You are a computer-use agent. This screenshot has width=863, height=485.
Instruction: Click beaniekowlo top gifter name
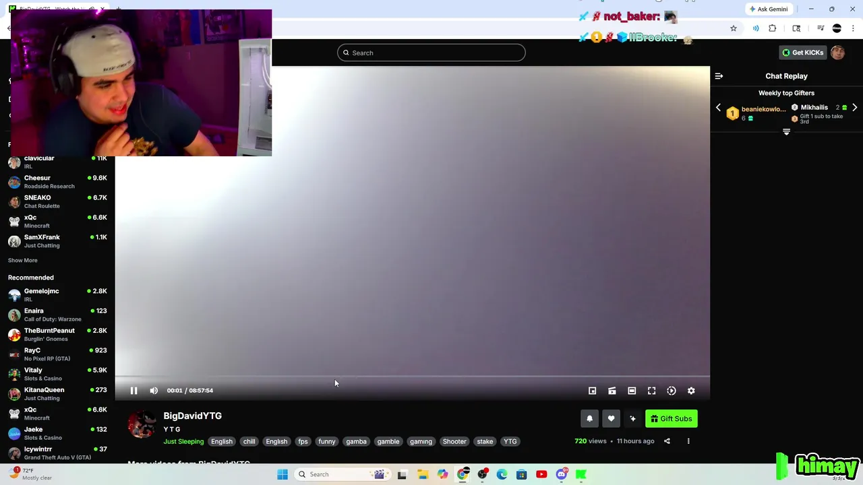point(763,109)
